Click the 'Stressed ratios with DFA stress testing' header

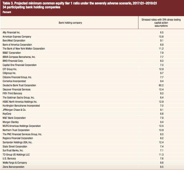tap(161, 20)
